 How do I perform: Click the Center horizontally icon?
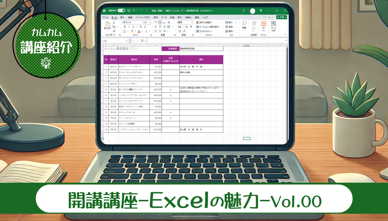pos(160,27)
